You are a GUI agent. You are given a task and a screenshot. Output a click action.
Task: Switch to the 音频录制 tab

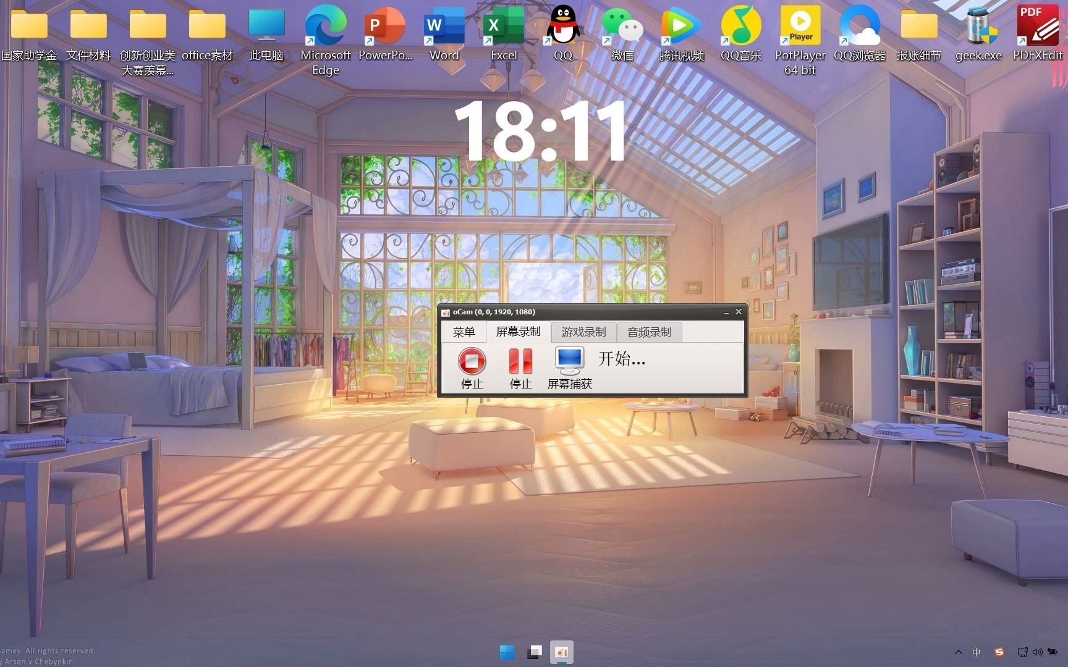(x=649, y=332)
